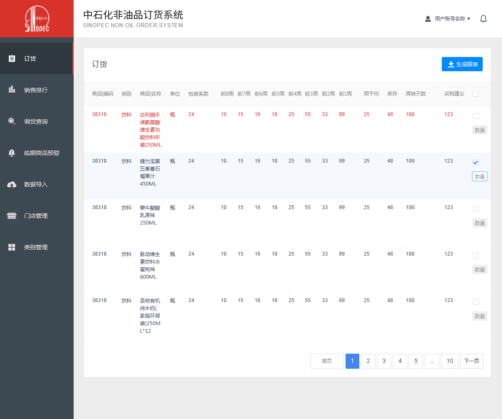502x419 pixels.
Task: Click the pagination ellipsis to show more pages
Action: coord(432,361)
